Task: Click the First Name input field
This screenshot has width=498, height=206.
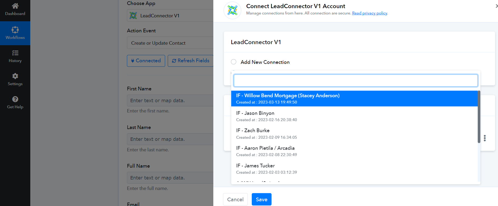Action: coord(170,100)
